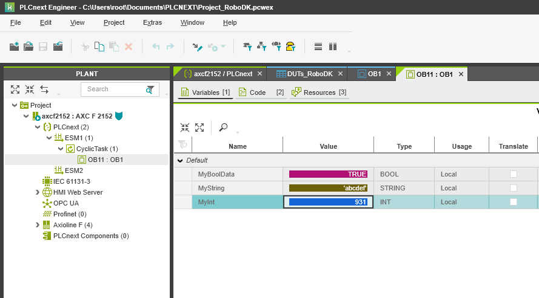
Task: Click the Cut scissors icon
Action: (x=85, y=47)
